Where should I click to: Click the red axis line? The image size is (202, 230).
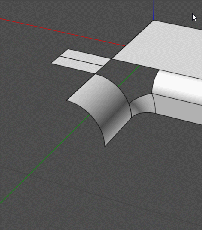pos(63,32)
